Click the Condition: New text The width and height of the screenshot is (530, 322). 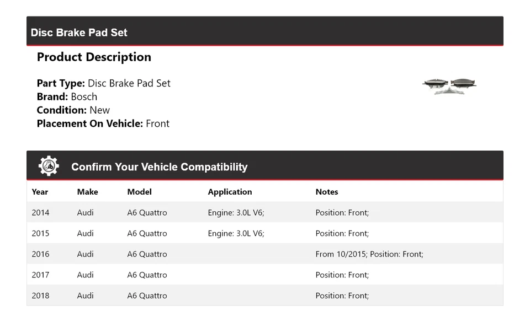coord(73,110)
